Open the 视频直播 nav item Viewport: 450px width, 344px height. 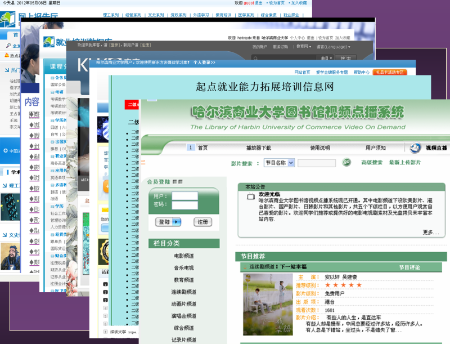coord(436,148)
